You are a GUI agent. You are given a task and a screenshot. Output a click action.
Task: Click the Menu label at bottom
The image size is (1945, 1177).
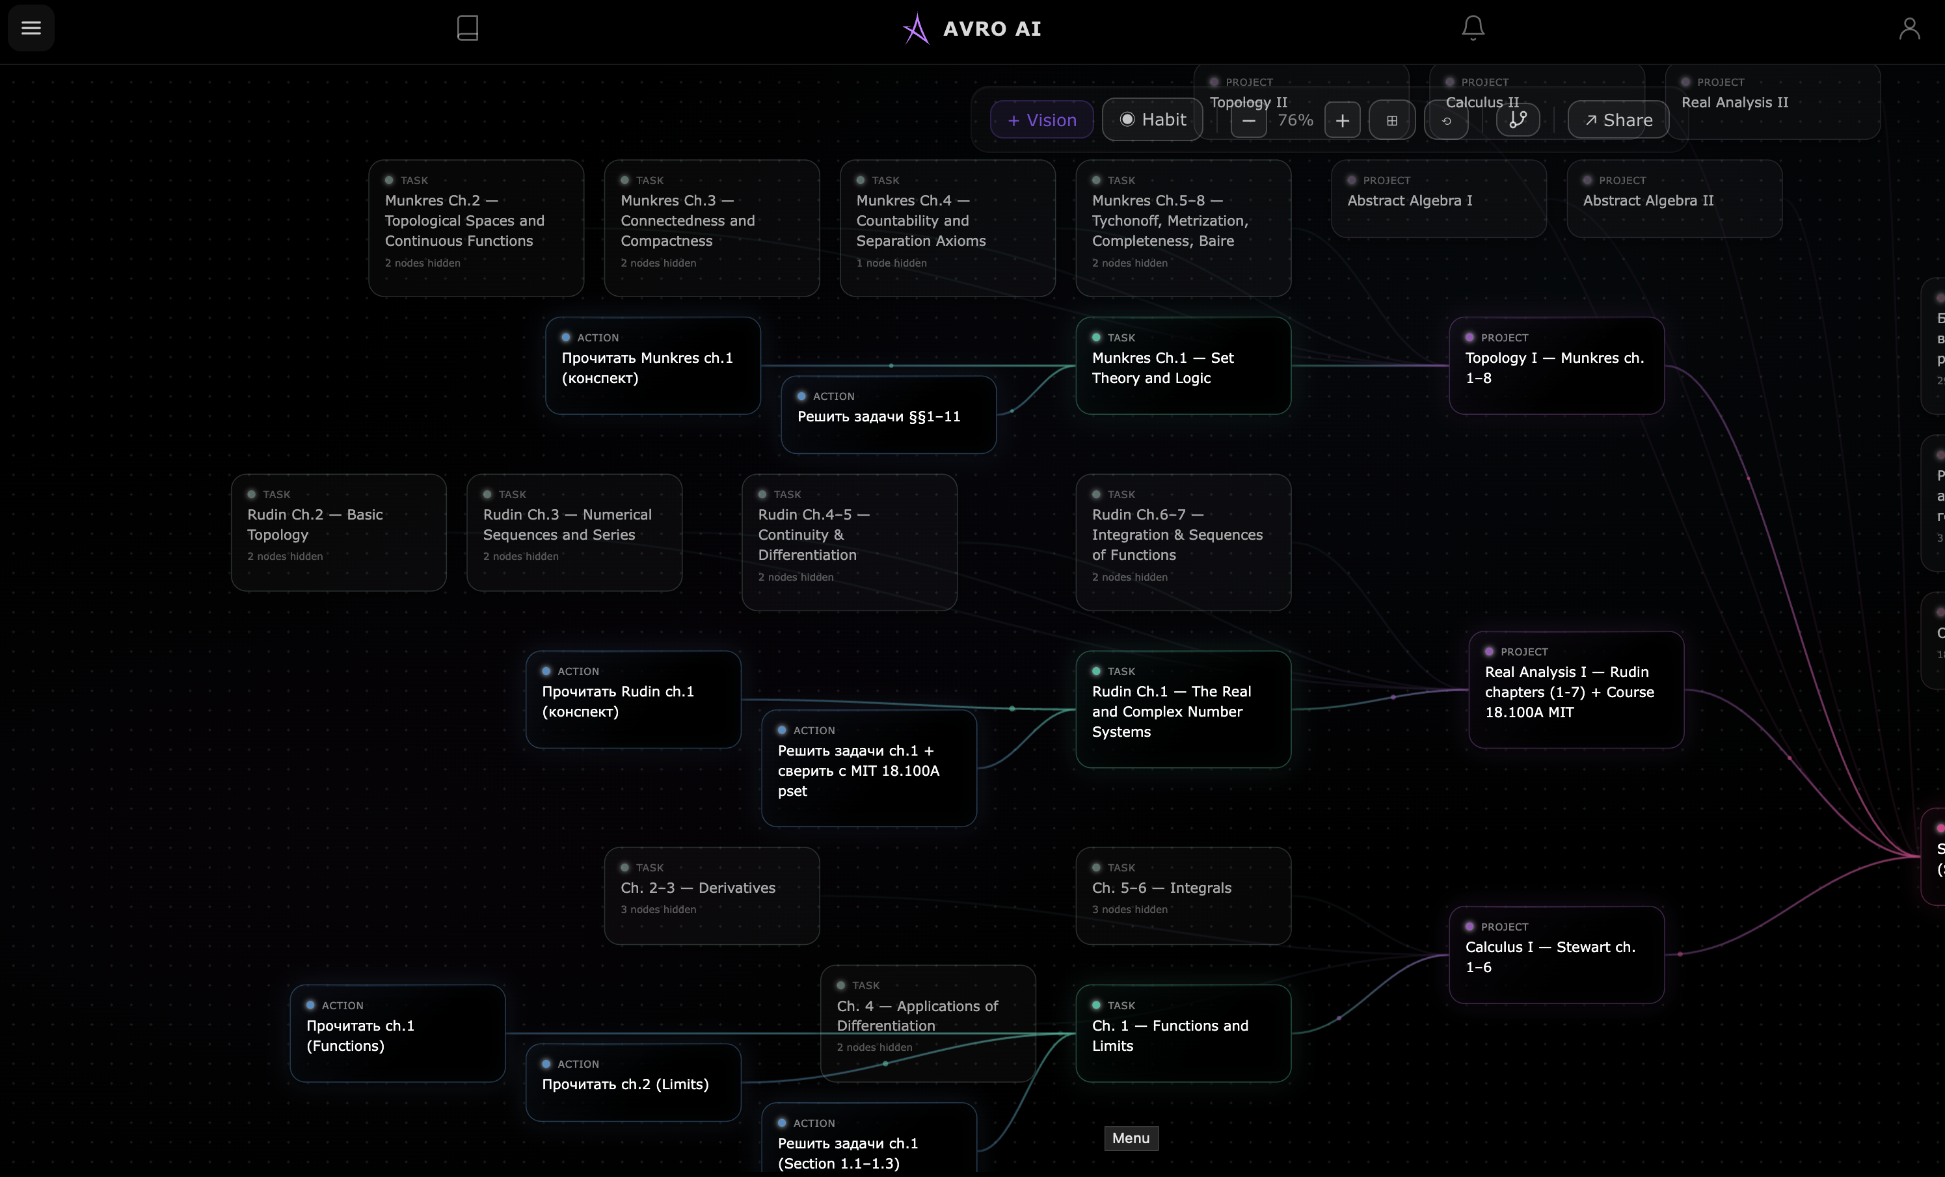(1131, 1139)
